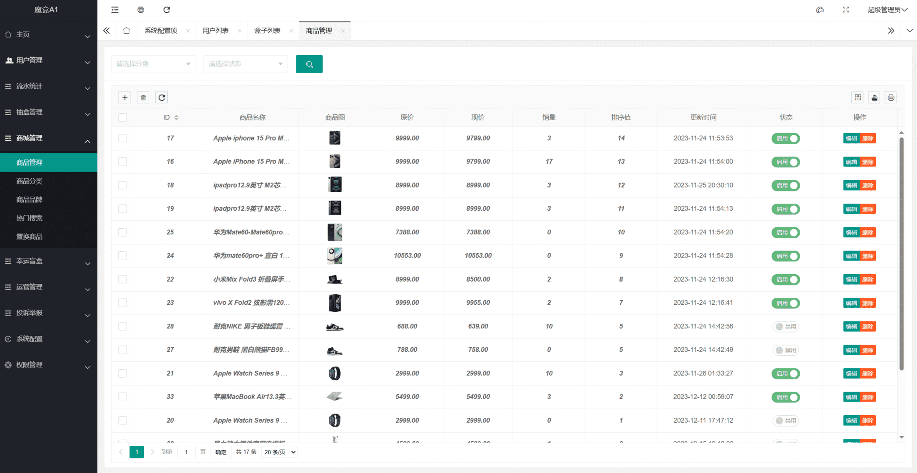The width and height of the screenshot is (917, 473).
Task: Go to next page arrow
Action: 152,452
